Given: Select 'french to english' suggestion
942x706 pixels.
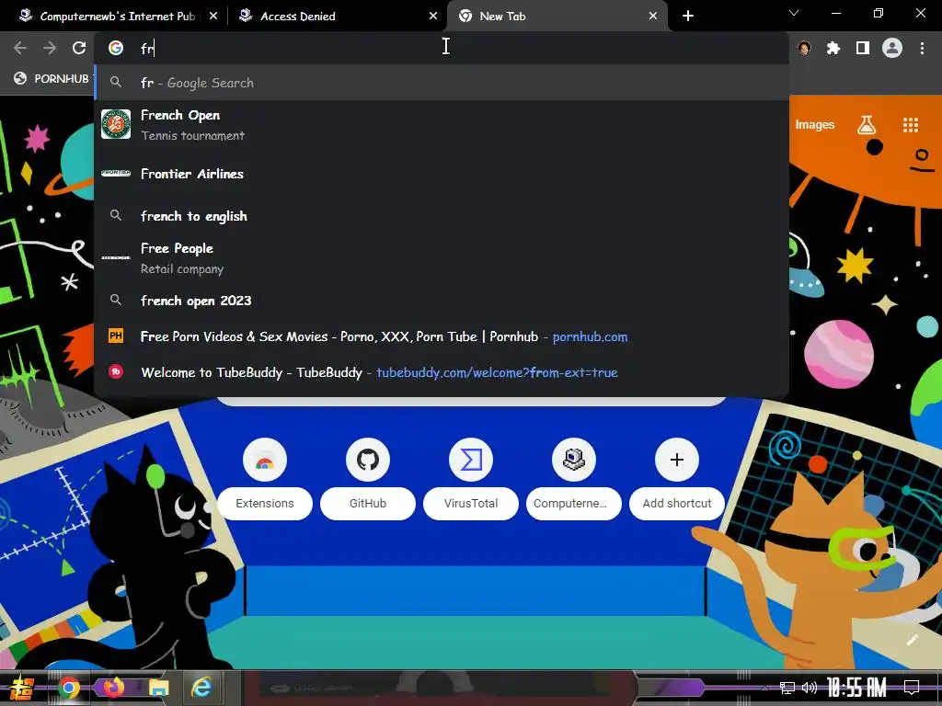Looking at the screenshot, I should [x=442, y=216].
